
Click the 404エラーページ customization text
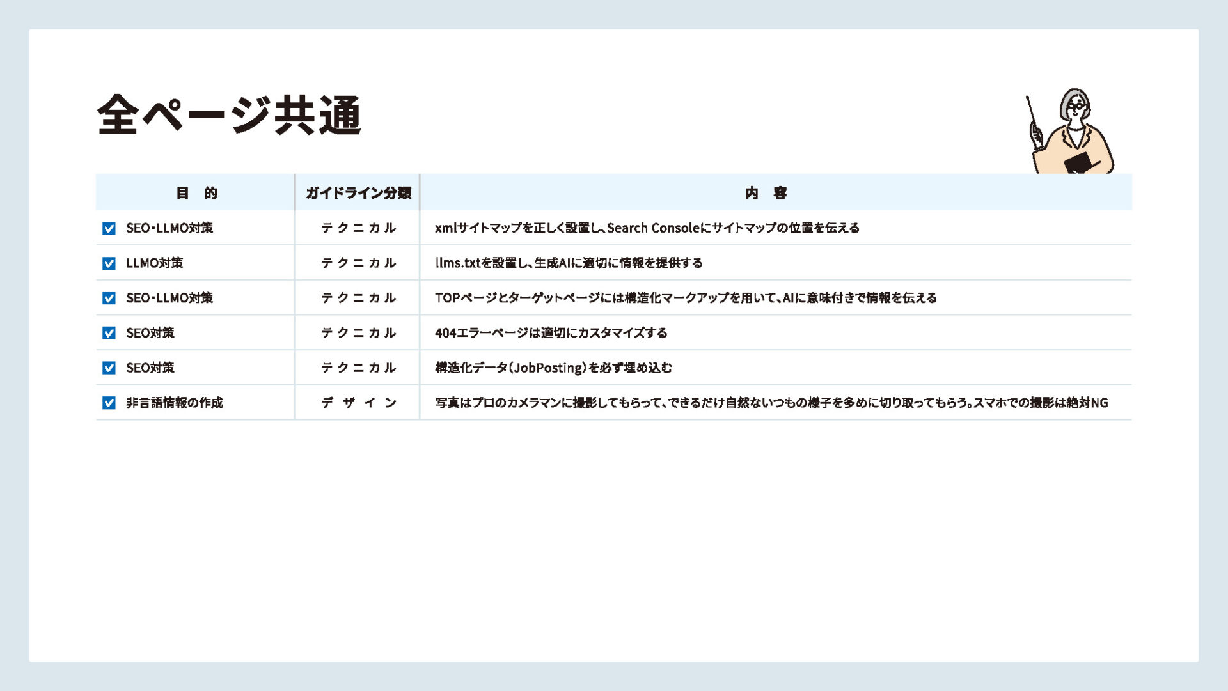tap(551, 333)
